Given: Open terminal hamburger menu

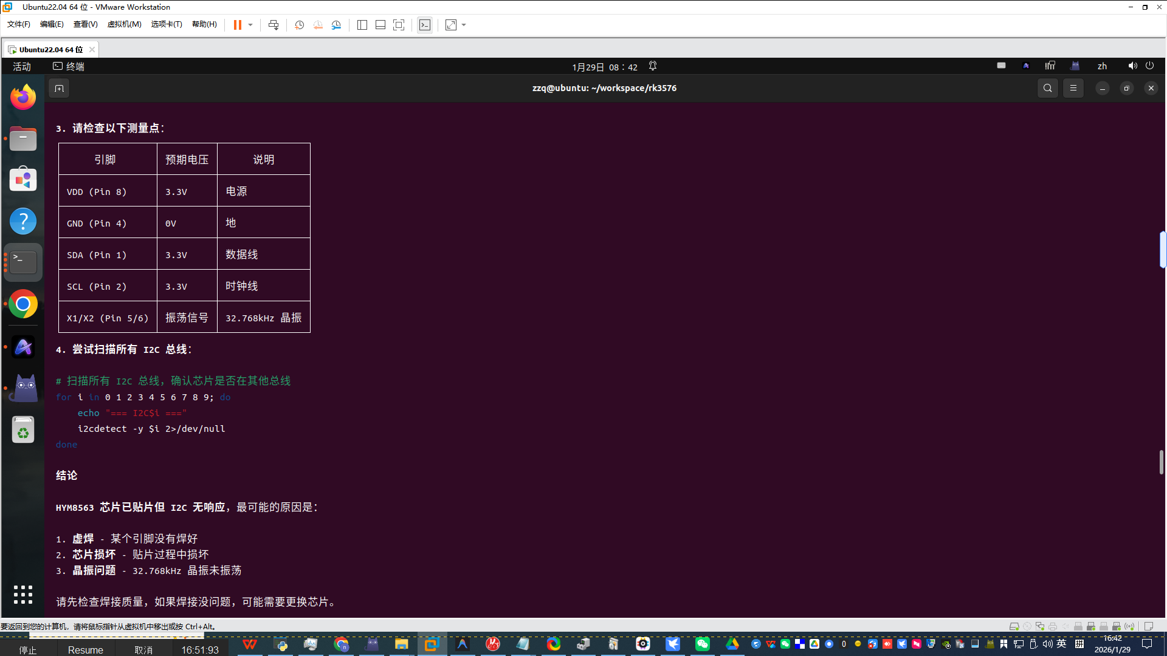Looking at the screenshot, I should (x=1073, y=88).
